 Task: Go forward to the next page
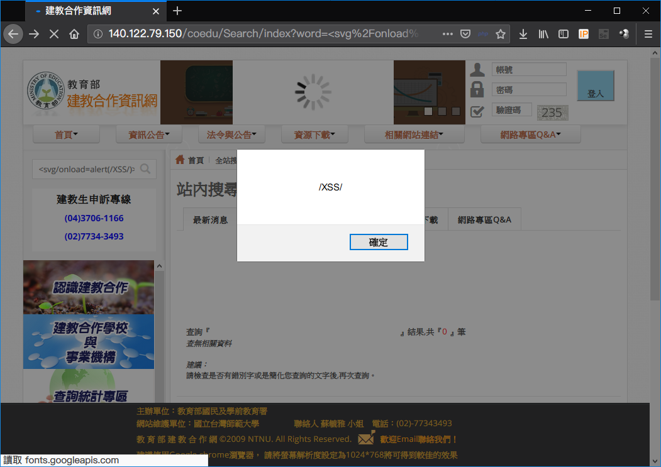(x=34, y=34)
